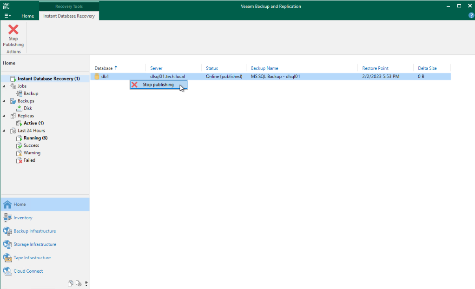Open Running (6) sessions
This screenshot has height=289, width=475.
click(x=35, y=138)
